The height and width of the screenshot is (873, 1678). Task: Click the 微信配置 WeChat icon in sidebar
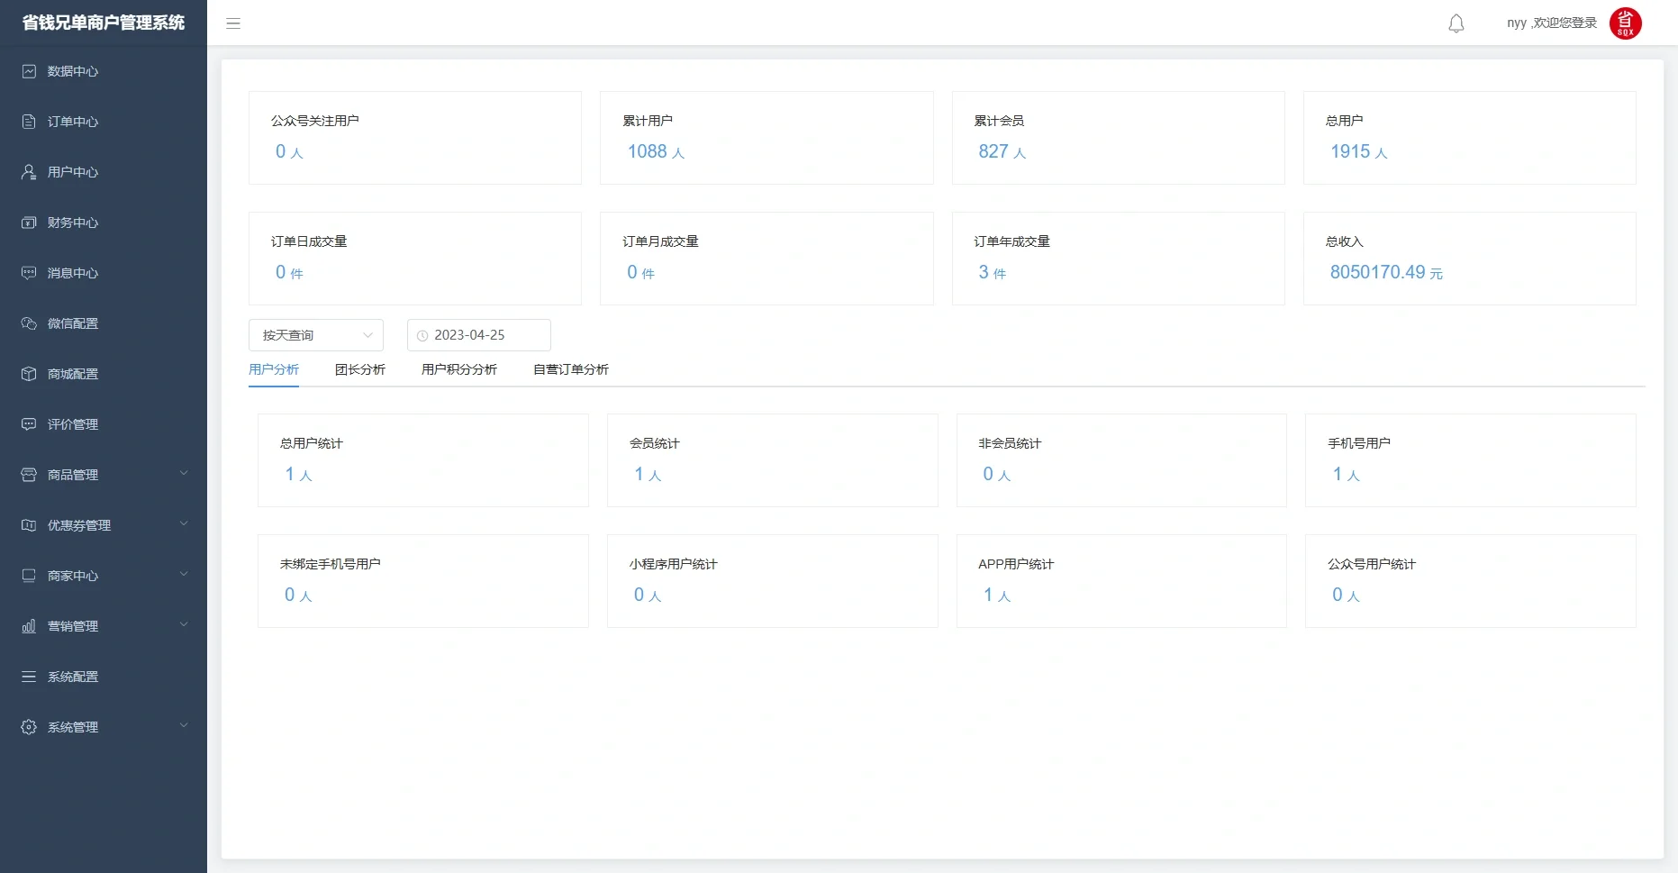click(29, 323)
